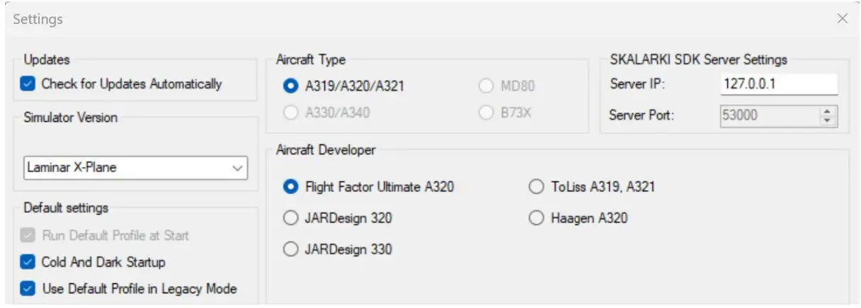The width and height of the screenshot is (861, 308).
Task: Click the Server Port number field
Action: (768, 116)
